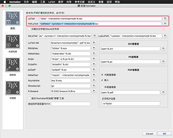This screenshot has width=173, height=138.
Task: Edit the LuaLaTeX command field
Action: point(136,36)
